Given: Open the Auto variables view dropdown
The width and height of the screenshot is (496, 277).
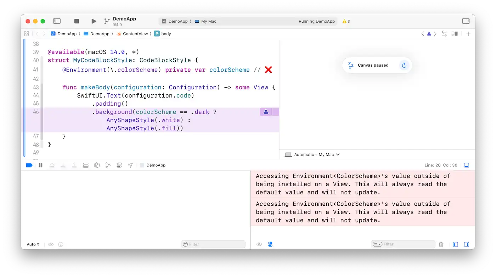Looking at the screenshot, I should 32,244.
